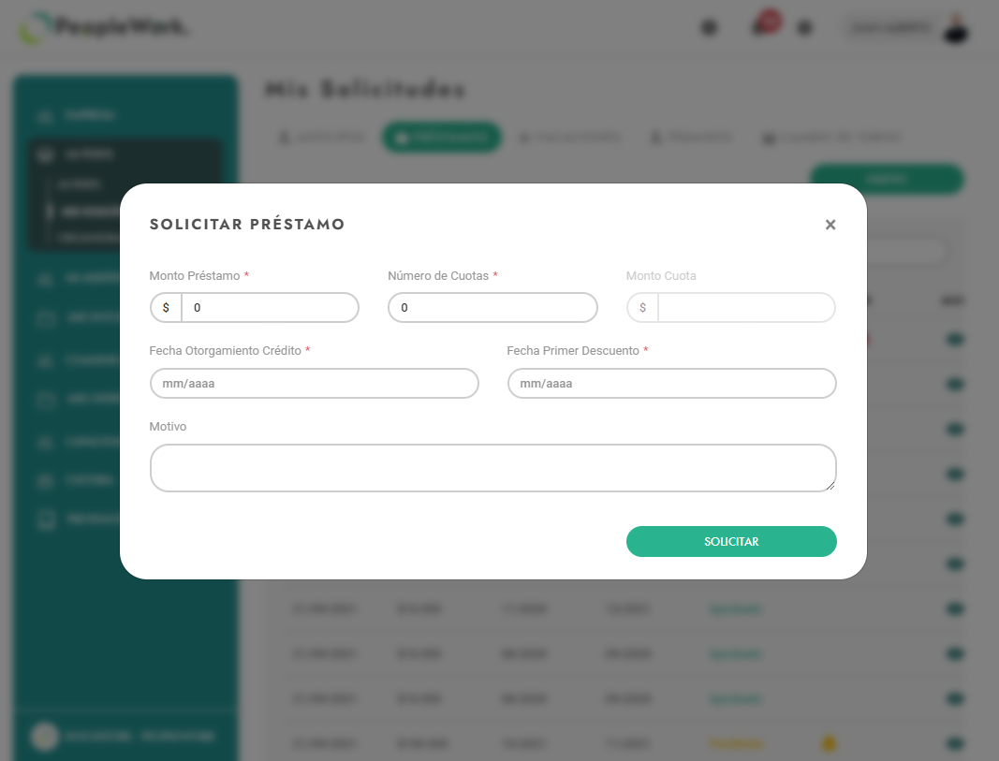Click the first icon in the top sidebar item
Viewport: 999px width, 761px height.
(45, 116)
